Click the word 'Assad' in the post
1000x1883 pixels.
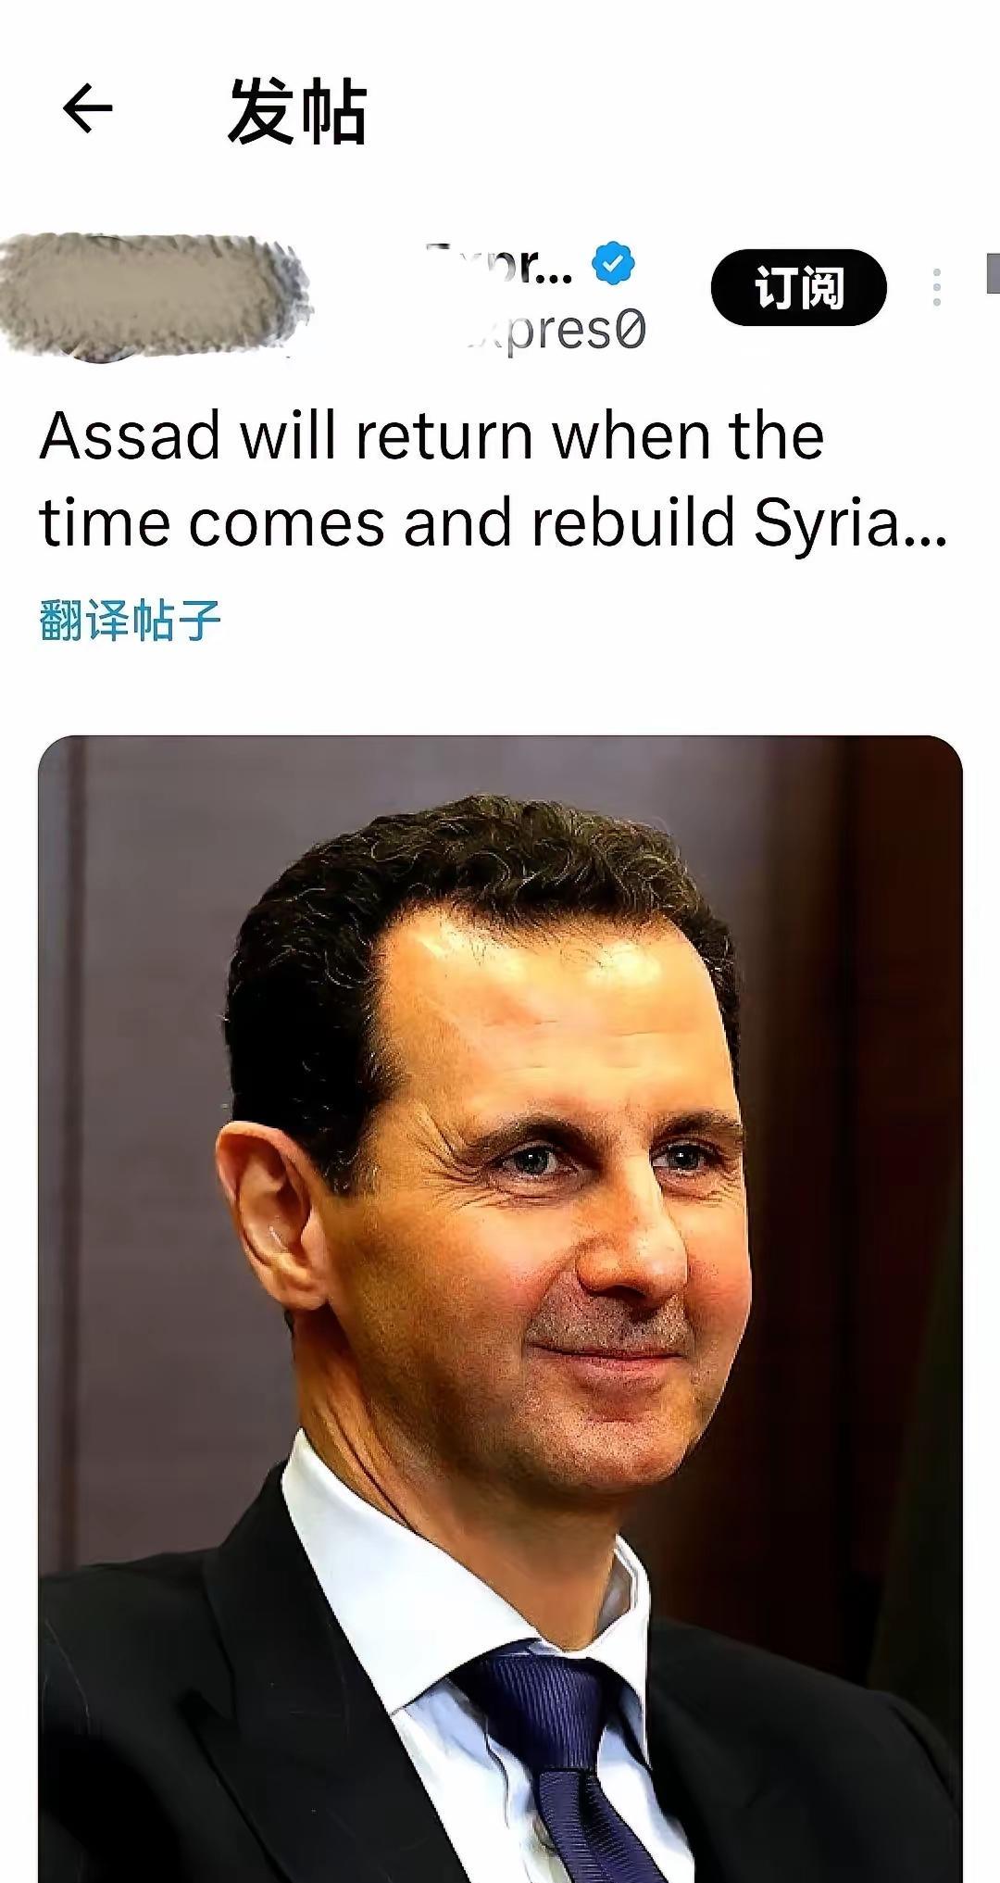pyautogui.click(x=131, y=435)
